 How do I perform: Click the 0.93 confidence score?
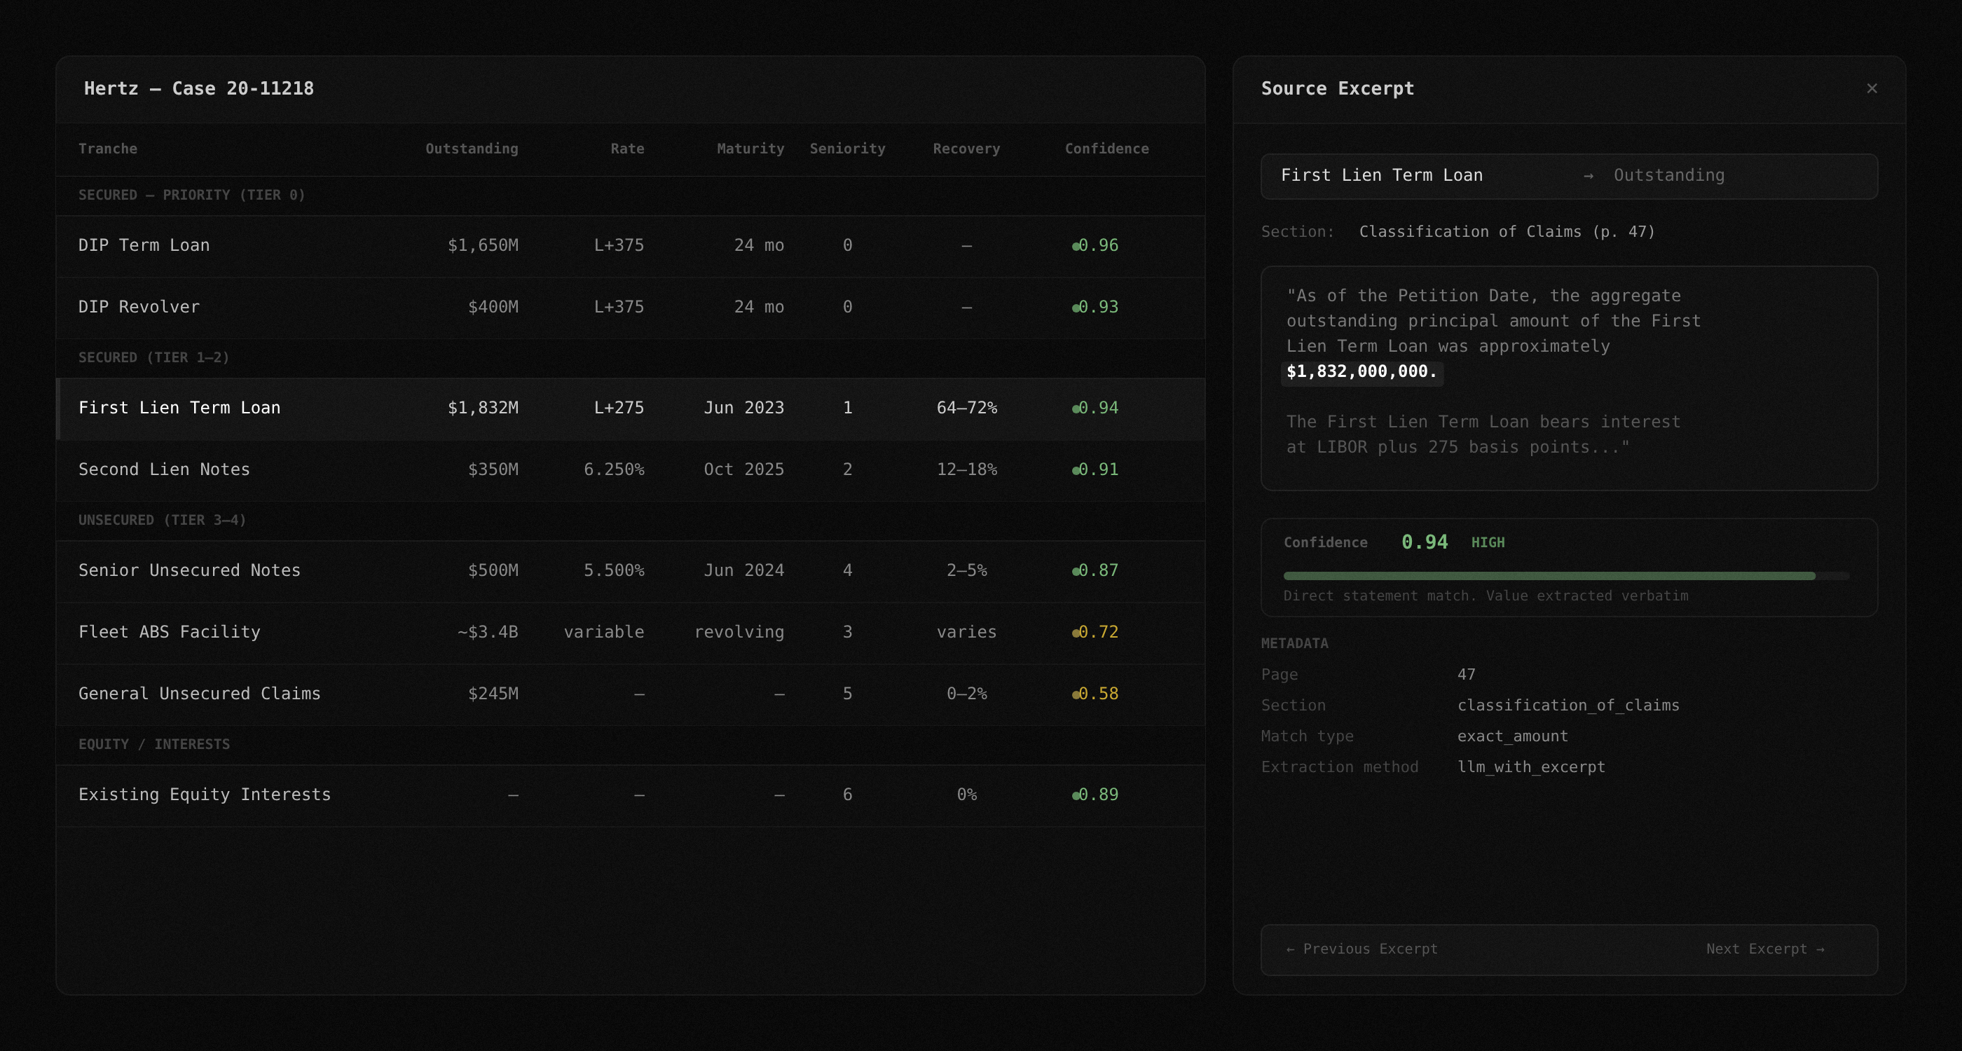point(1098,307)
